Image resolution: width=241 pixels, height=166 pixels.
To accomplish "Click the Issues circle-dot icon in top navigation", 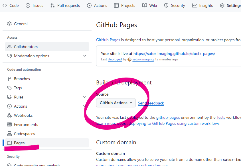I will click(x=28, y=5).
